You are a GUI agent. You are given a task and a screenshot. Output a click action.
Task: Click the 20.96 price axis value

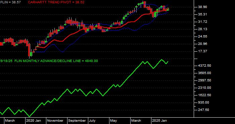[x=203, y=44]
